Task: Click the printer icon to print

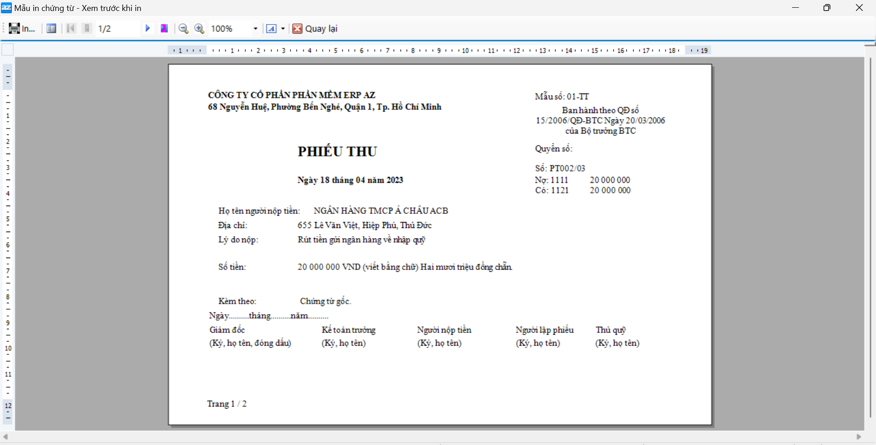Action: (15, 29)
